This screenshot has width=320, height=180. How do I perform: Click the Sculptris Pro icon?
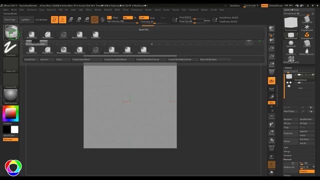coord(102,19)
